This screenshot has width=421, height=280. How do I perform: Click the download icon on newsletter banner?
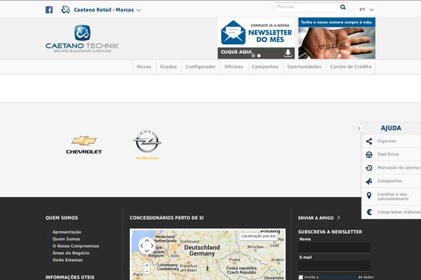[x=288, y=53]
